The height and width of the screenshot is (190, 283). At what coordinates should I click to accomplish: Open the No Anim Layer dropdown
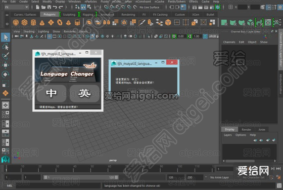pyautogui.click(x=220, y=177)
